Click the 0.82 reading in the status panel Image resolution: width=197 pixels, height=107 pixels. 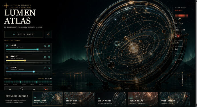(x=177, y=43)
